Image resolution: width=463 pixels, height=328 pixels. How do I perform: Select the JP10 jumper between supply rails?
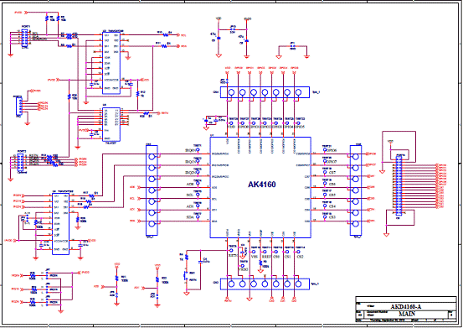coord(233,29)
